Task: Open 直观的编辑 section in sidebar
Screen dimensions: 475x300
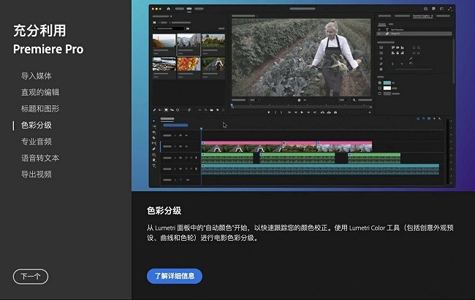Action: point(40,92)
